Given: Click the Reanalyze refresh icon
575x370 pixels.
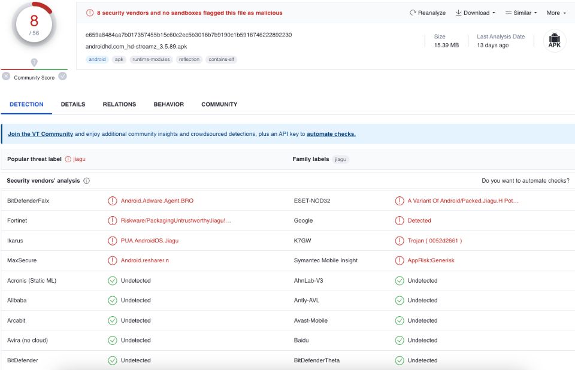Looking at the screenshot, I should (413, 13).
